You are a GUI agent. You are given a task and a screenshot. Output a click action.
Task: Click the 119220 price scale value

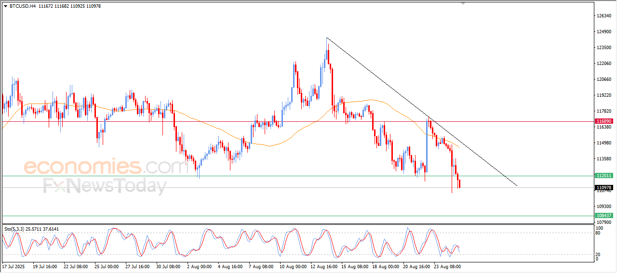click(x=604, y=95)
